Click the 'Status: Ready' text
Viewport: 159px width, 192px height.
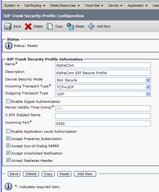tap(26, 46)
